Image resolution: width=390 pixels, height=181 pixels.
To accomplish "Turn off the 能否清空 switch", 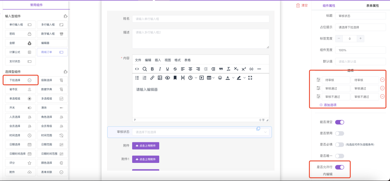I will [x=339, y=122].
